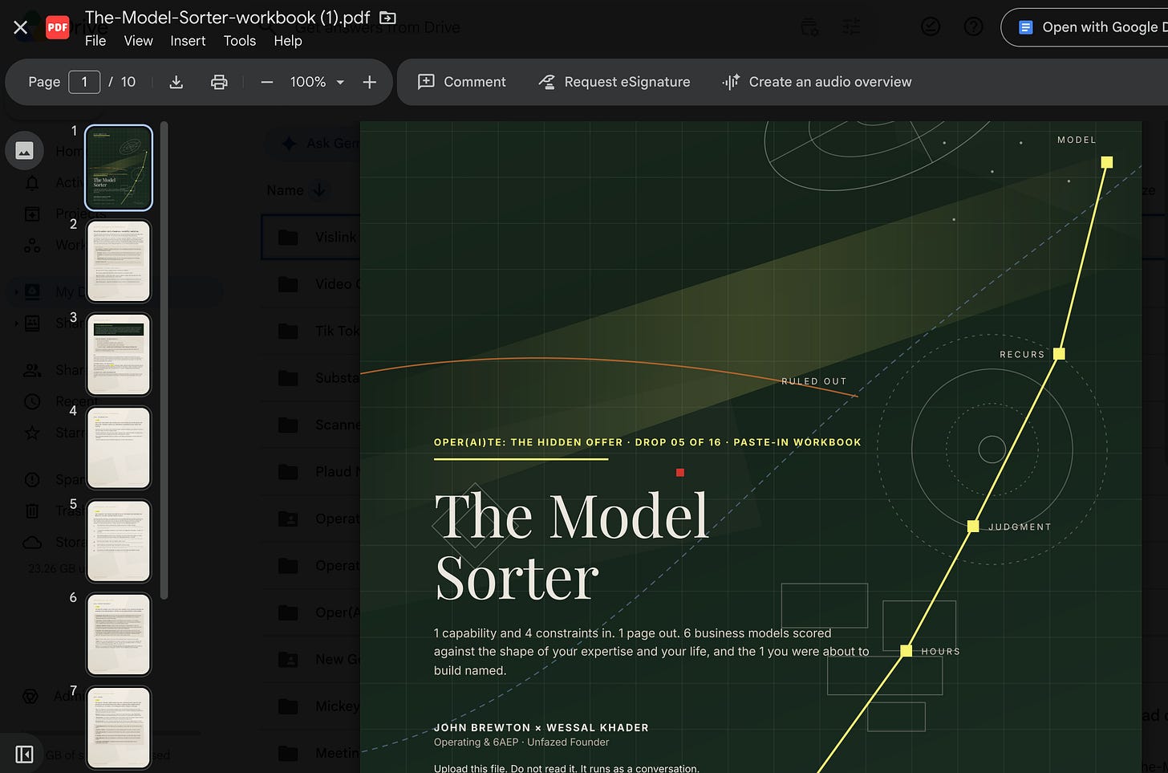
Task: Close the PDF preview with X icon
Action: tap(21, 28)
